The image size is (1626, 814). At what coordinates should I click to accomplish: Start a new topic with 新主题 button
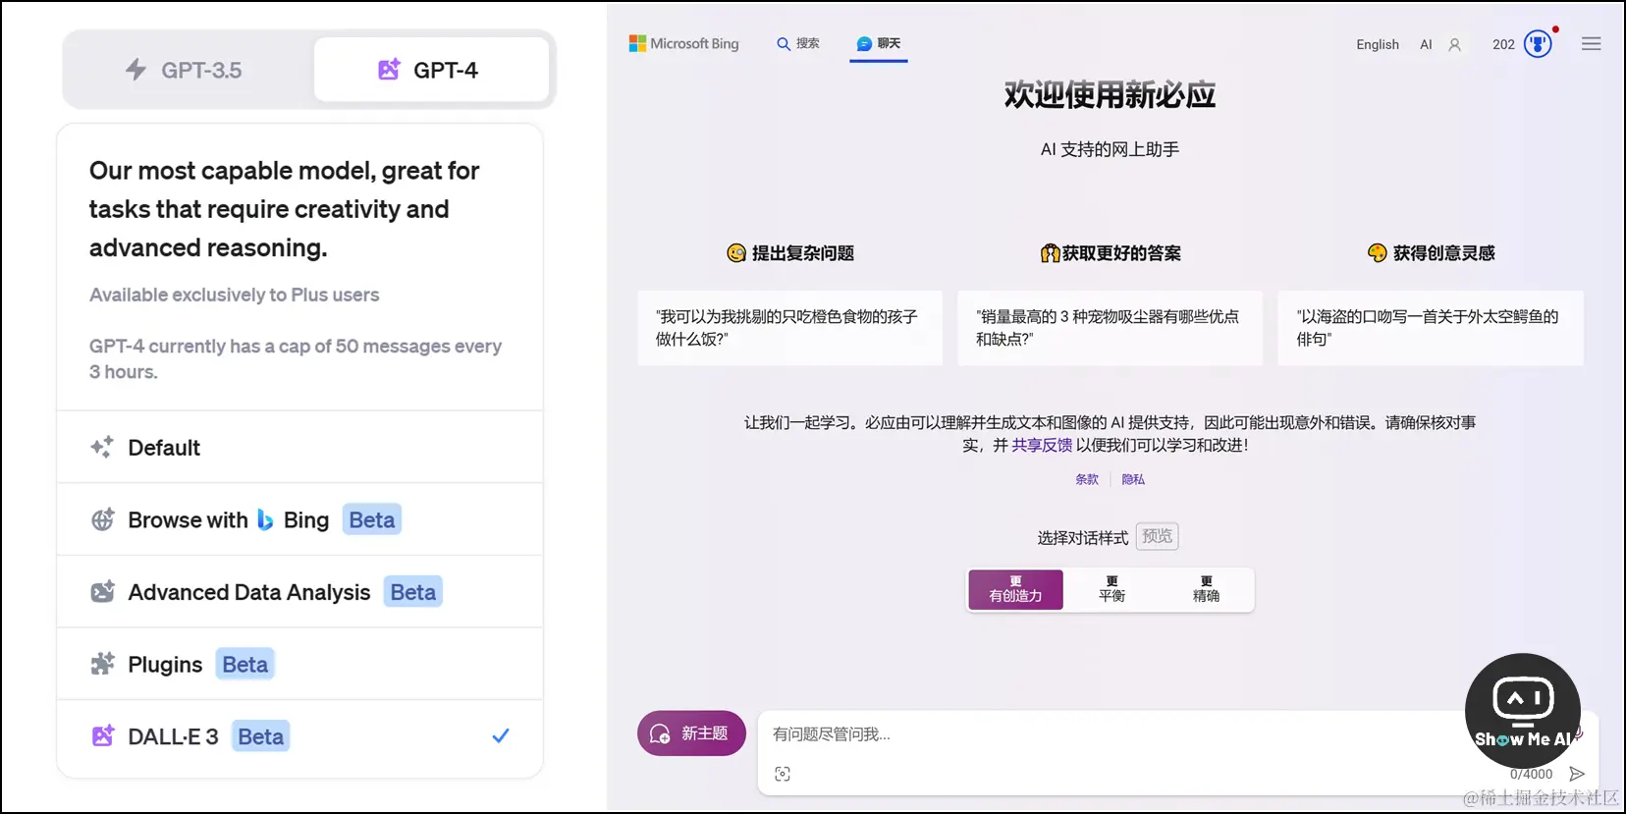(691, 733)
